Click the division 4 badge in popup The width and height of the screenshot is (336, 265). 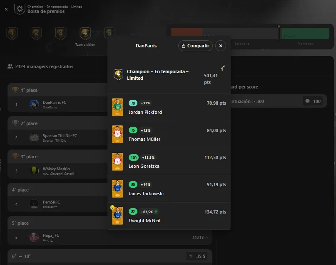click(118, 74)
